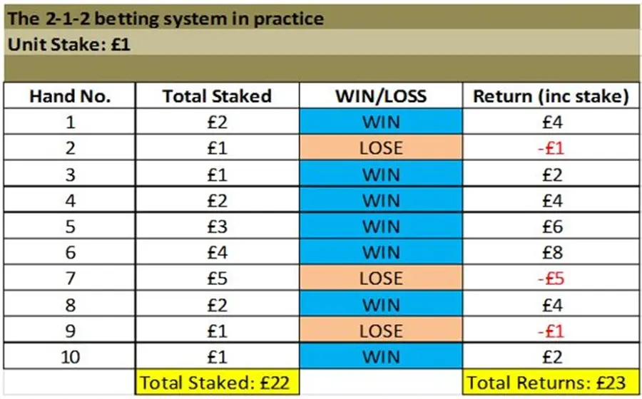Click the £3 stake cell for hand 5
This screenshot has width=642, height=399.
217,226
